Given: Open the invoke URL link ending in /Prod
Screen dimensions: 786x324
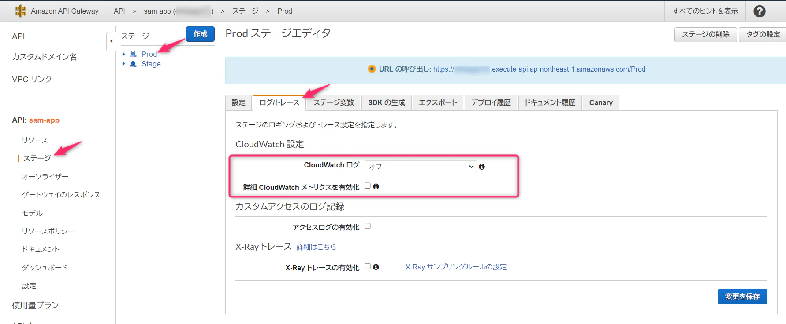Looking at the screenshot, I should pyautogui.click(x=539, y=69).
